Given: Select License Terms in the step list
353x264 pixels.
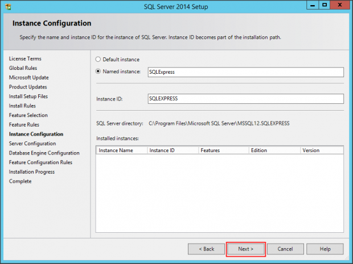Looking at the screenshot, I should [25, 59].
